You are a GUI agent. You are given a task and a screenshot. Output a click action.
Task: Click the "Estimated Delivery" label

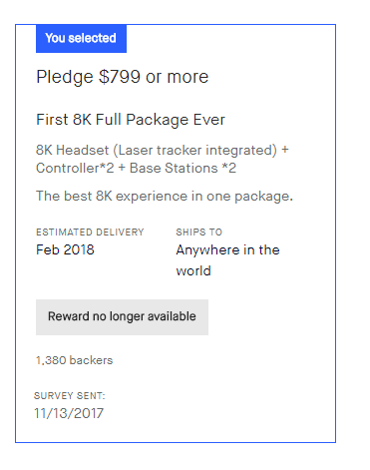[90, 232]
